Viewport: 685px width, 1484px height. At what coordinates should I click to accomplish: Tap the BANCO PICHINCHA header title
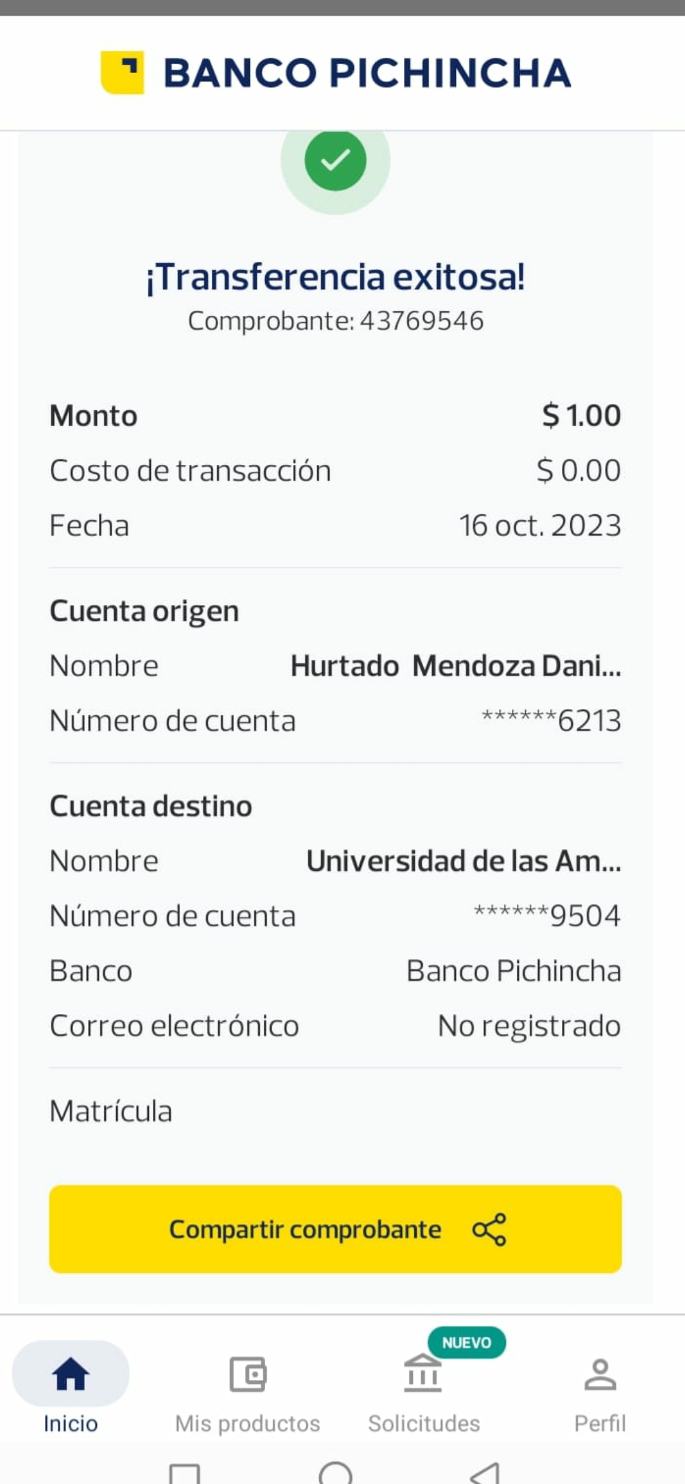pos(367,72)
